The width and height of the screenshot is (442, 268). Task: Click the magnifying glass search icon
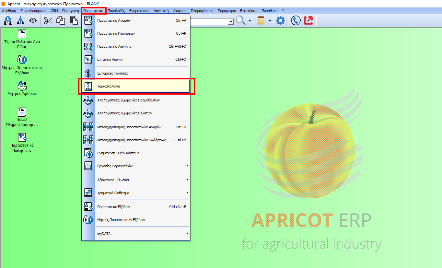coord(240,21)
